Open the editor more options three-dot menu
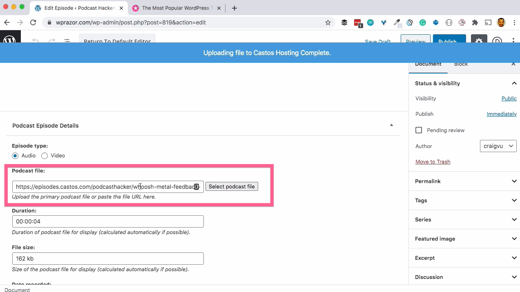The width and height of the screenshot is (520, 292). click(513, 41)
